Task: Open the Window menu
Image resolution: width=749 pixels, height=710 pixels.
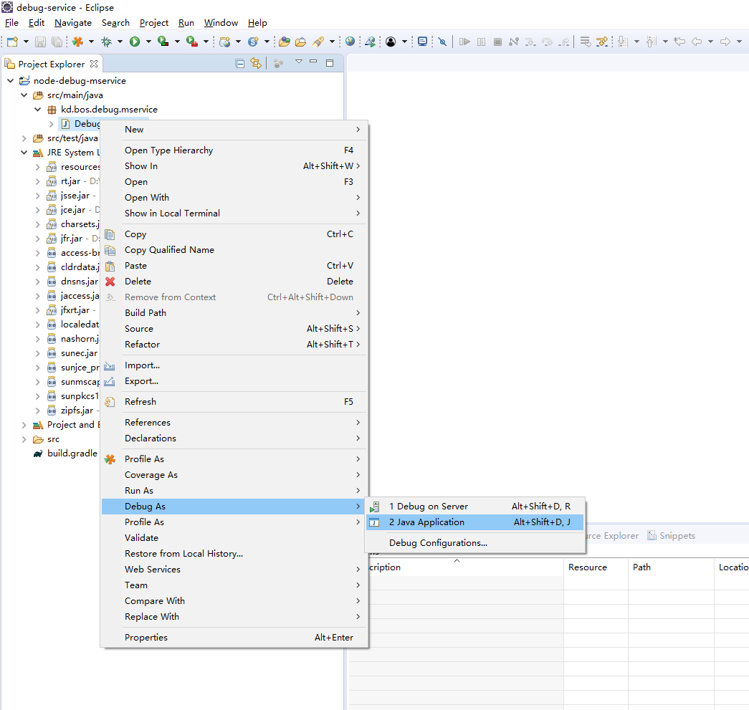Action: (x=221, y=23)
